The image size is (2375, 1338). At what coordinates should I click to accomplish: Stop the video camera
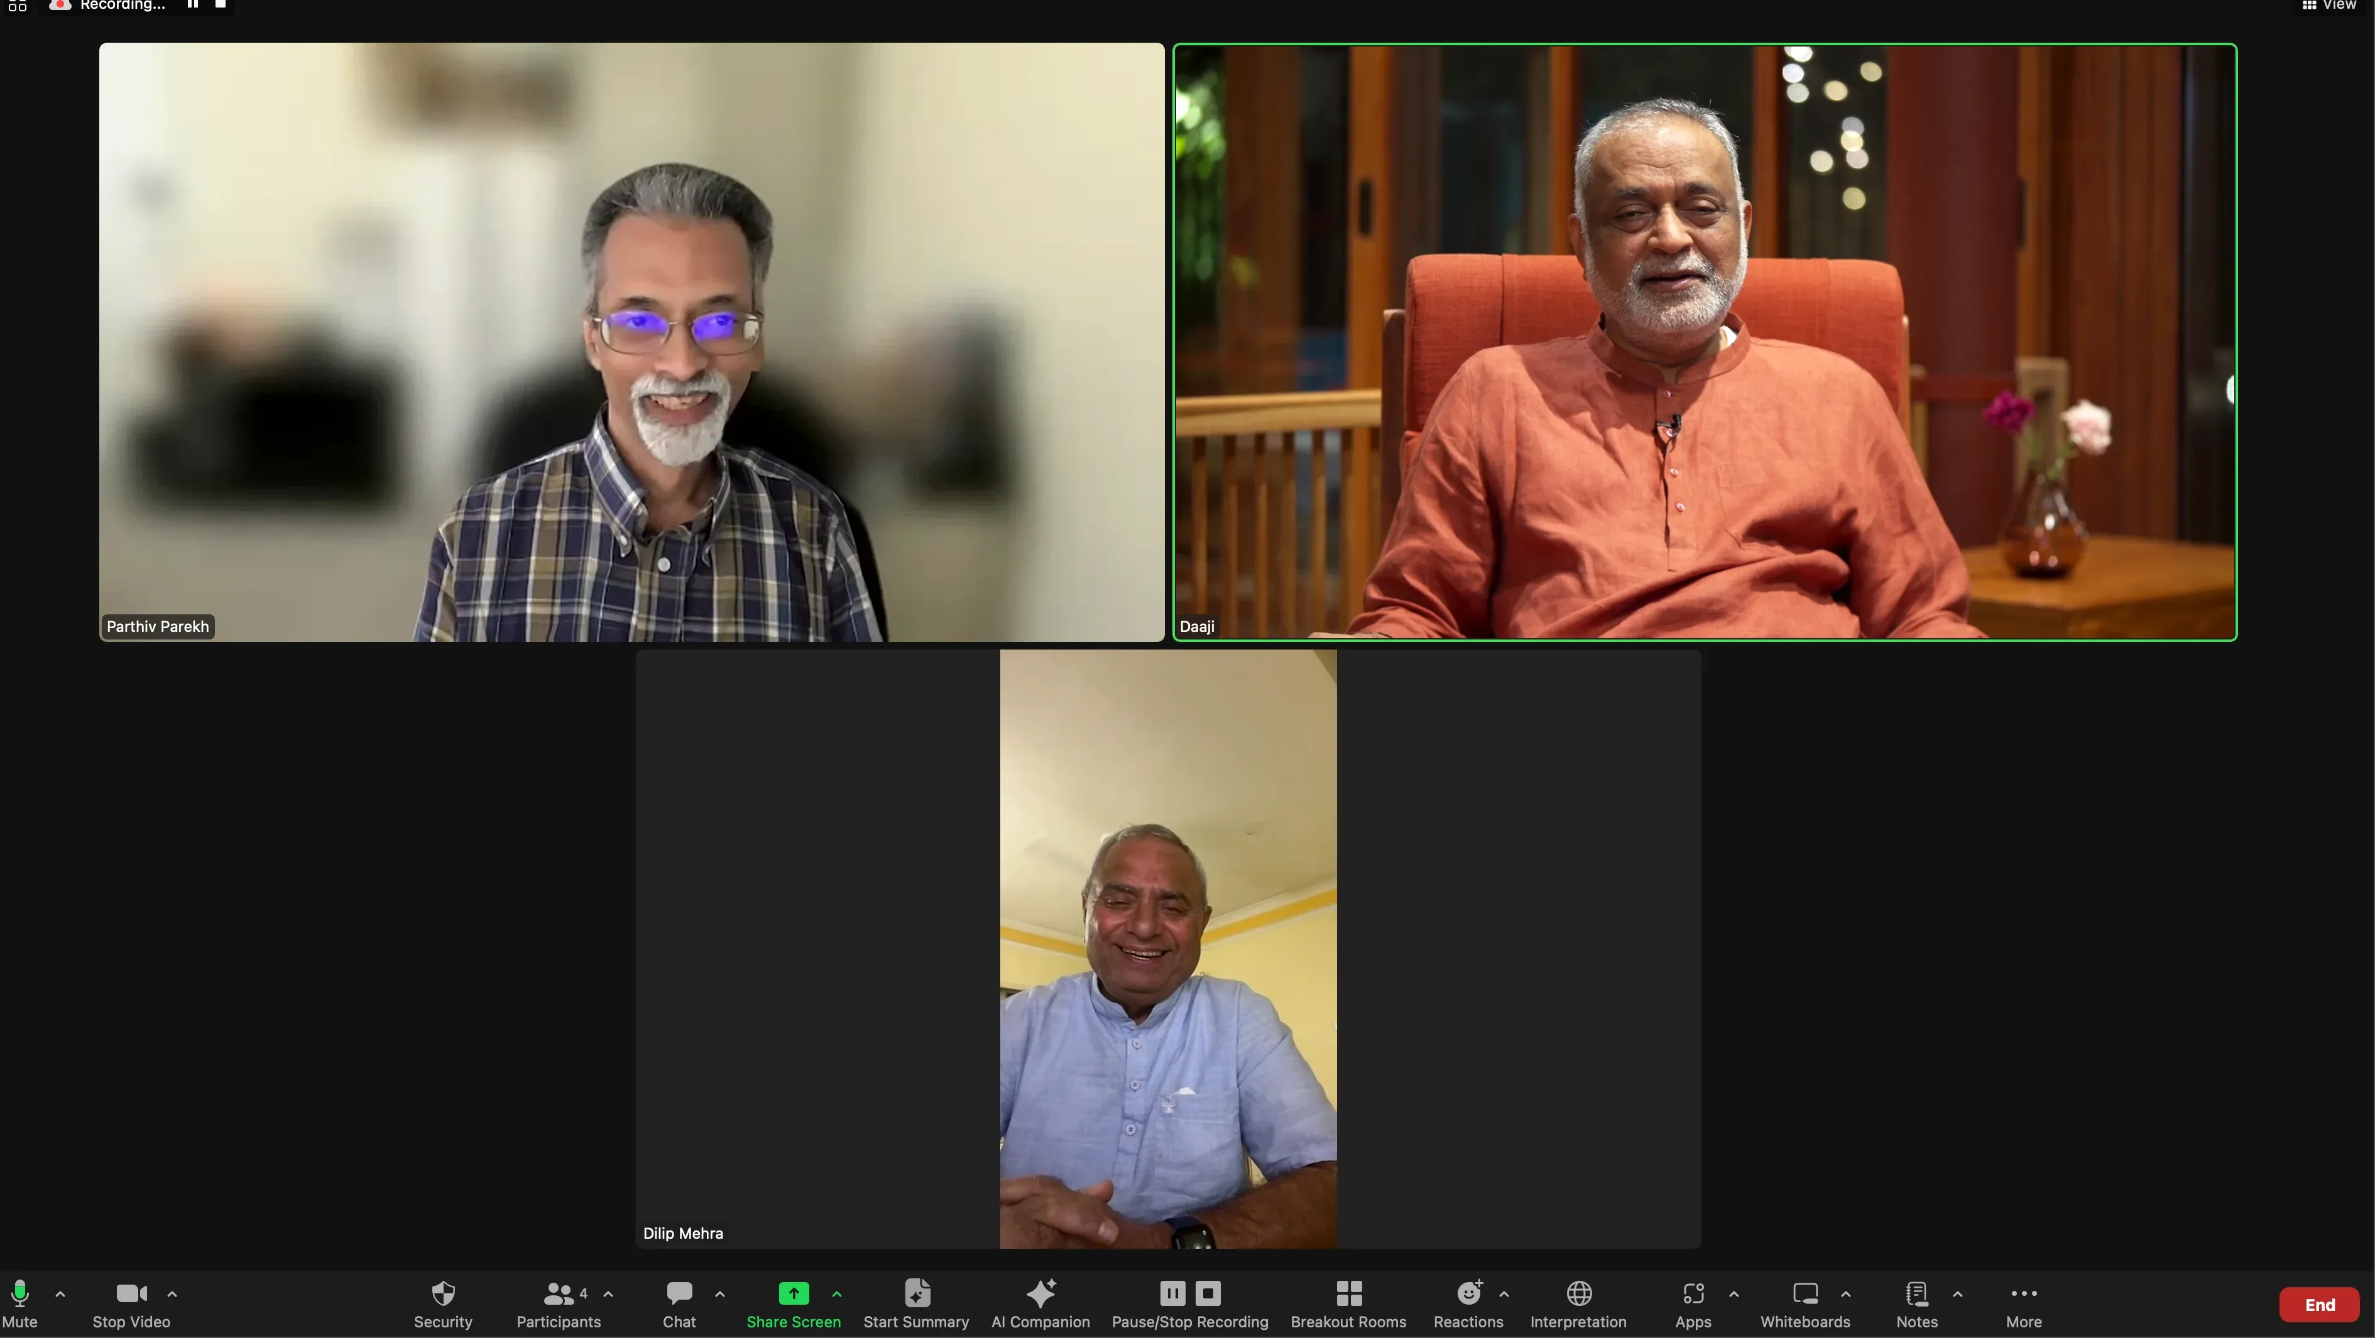point(131,1303)
